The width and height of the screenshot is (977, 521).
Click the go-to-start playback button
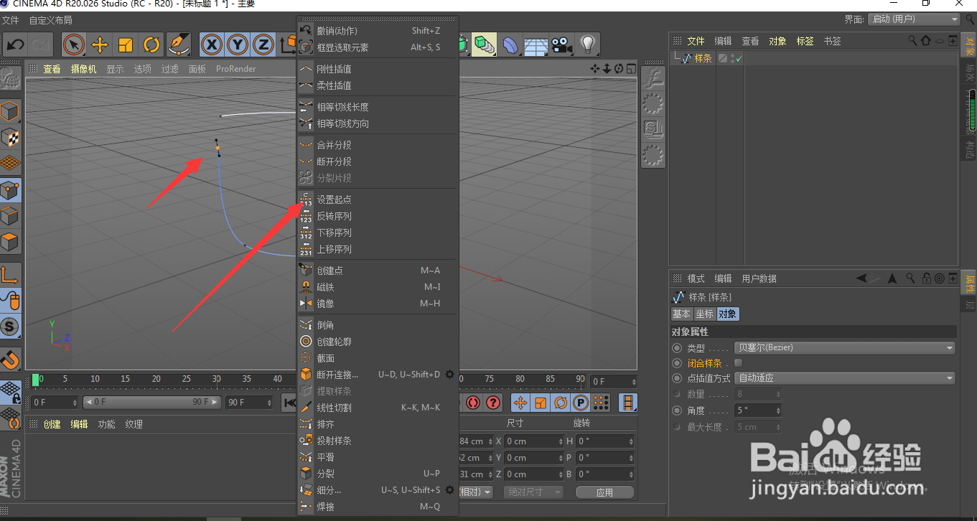(289, 403)
